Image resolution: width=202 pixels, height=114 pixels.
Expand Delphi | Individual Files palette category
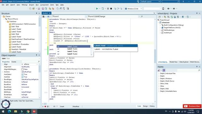[159, 73]
